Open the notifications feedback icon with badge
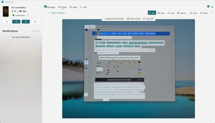 coord(208,6)
